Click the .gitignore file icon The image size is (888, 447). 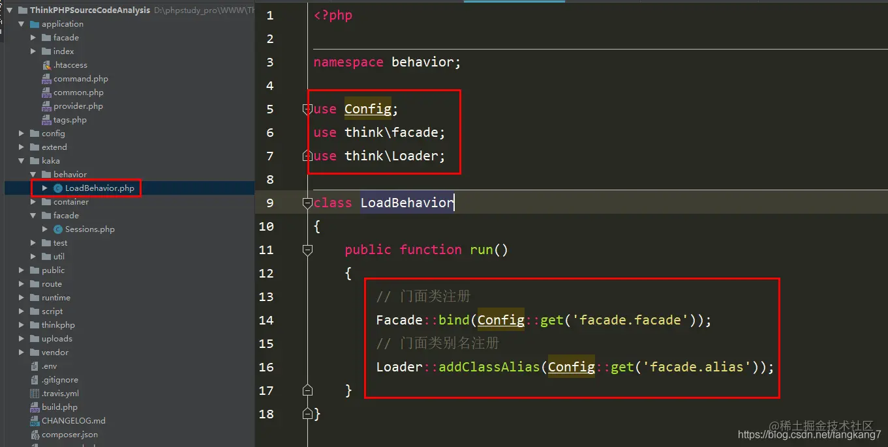coord(35,380)
